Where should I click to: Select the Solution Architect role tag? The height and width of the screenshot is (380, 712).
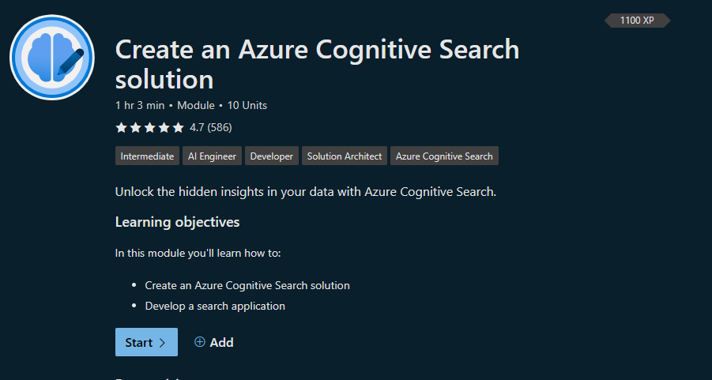tap(345, 156)
